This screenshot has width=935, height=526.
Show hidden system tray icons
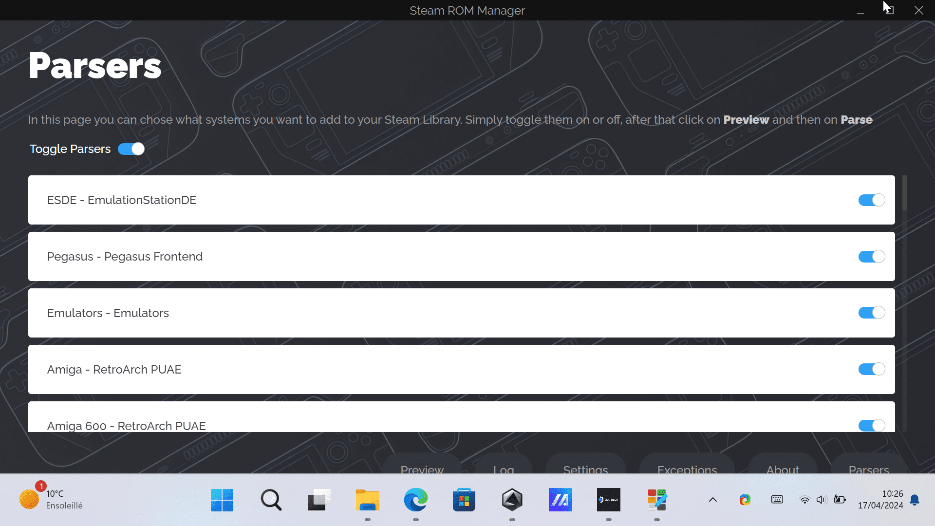(713, 500)
